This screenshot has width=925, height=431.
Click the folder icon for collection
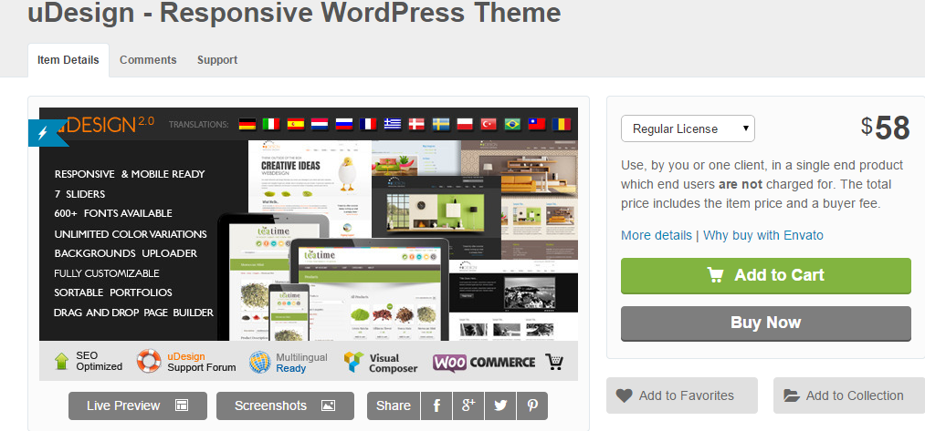click(792, 395)
